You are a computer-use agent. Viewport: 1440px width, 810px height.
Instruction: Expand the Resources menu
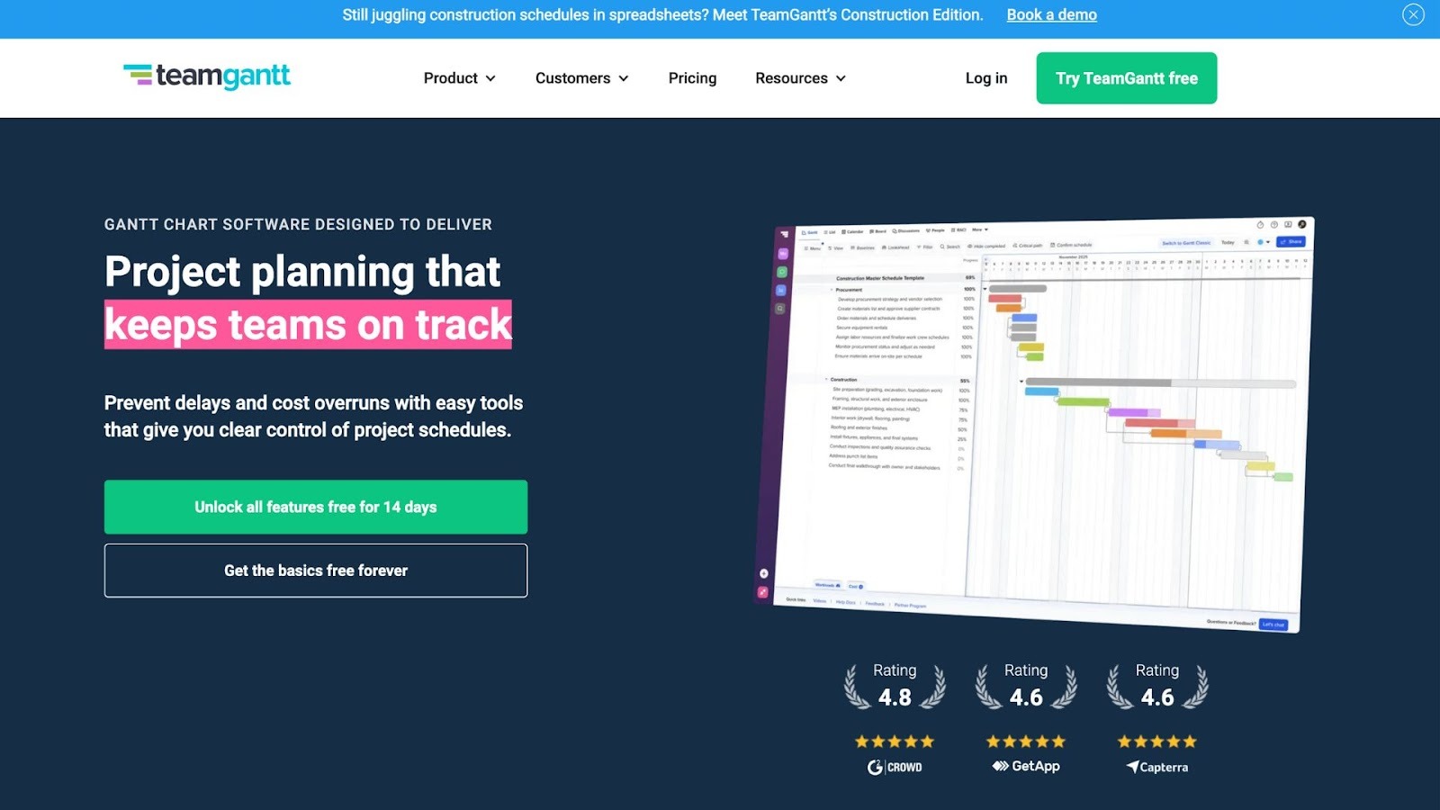800,78
